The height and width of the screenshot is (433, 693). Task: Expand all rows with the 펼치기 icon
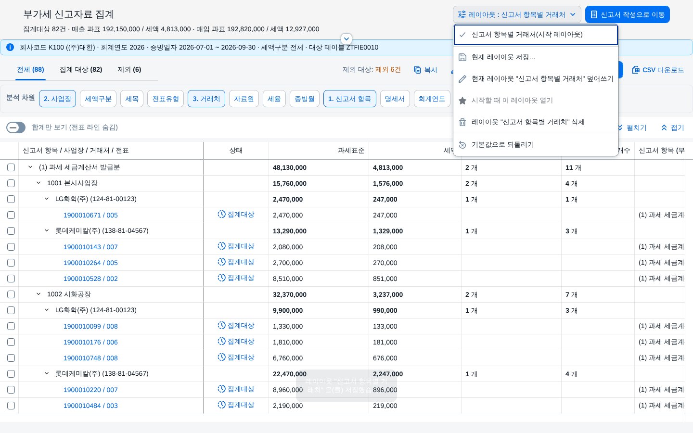[x=620, y=127]
